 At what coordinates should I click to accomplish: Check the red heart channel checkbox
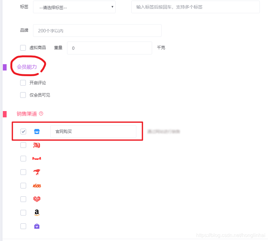coord(23,199)
